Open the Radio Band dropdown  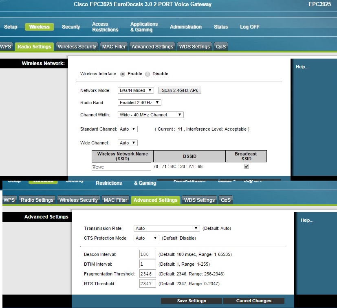tap(139, 103)
